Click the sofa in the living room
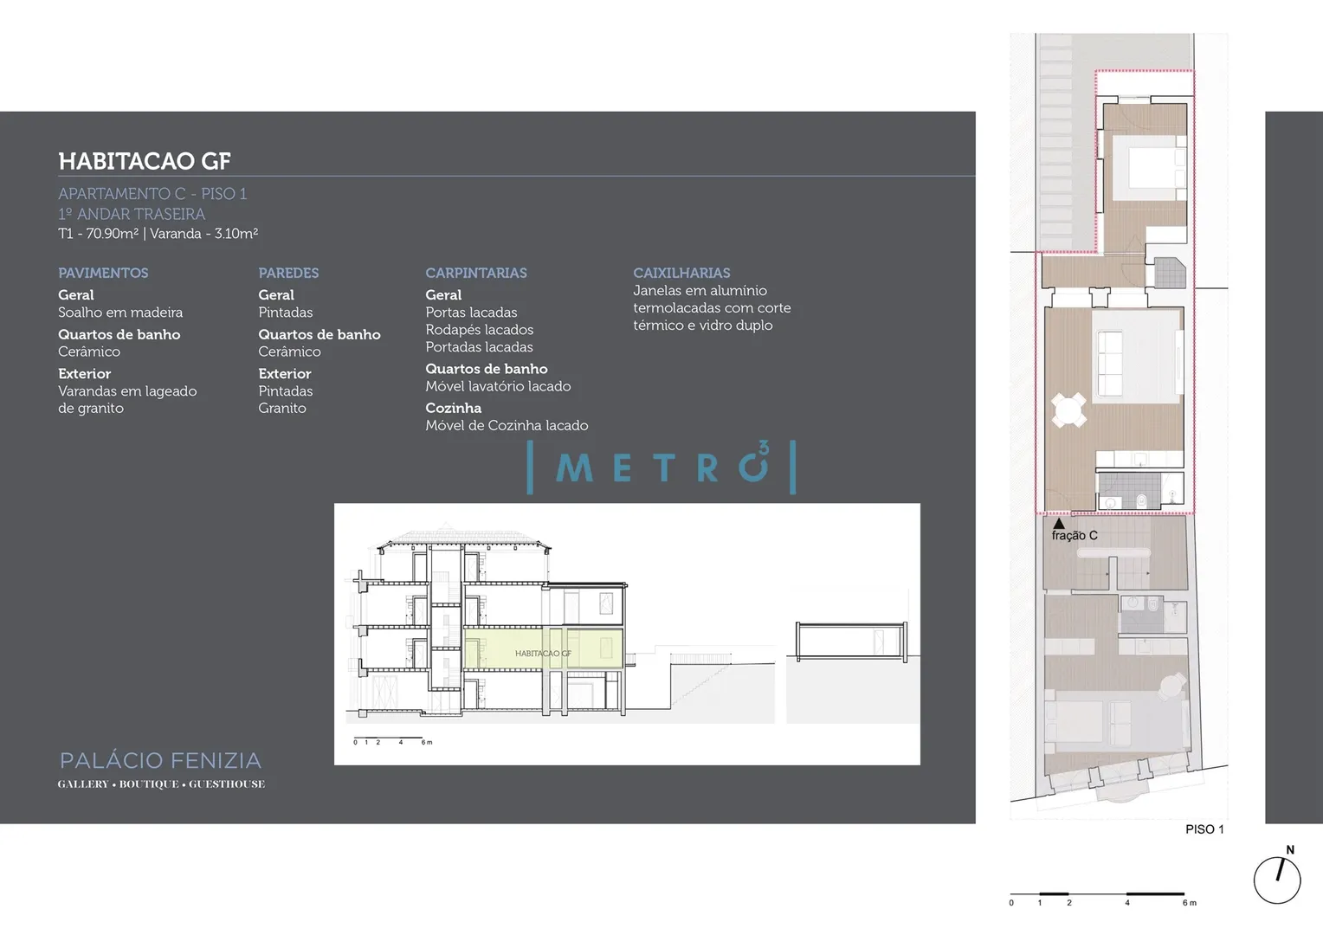Viewport: 1323px width, 935px height. [x=1110, y=362]
